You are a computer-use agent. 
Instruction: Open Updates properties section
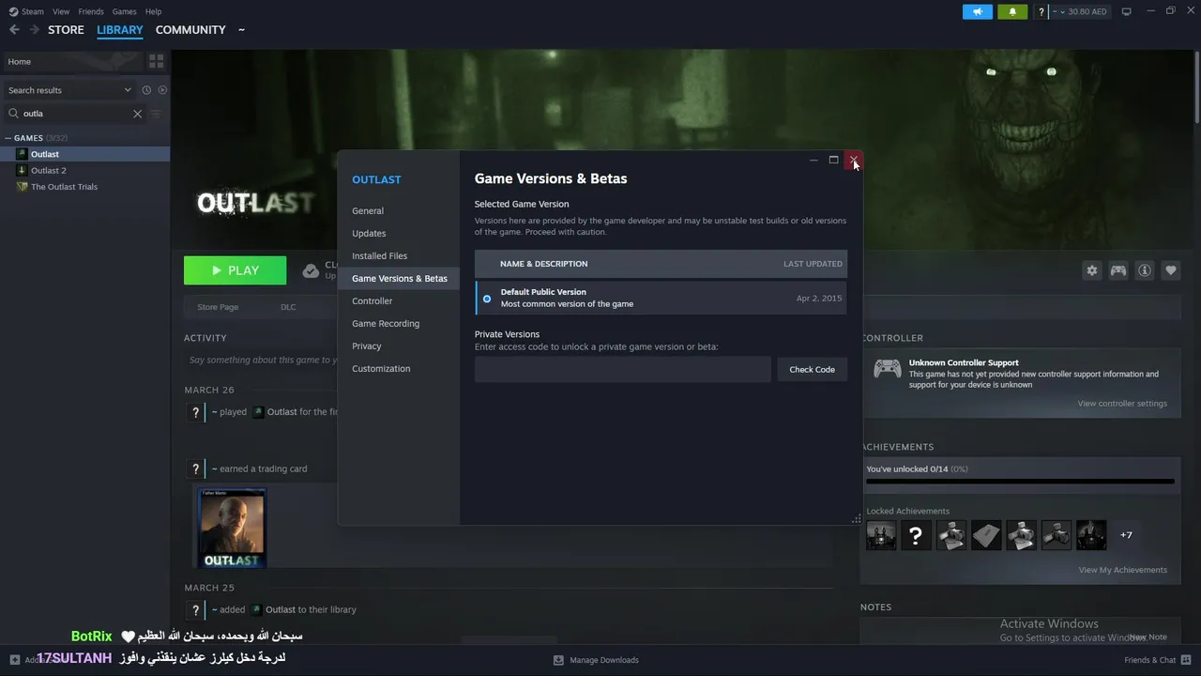399,234
